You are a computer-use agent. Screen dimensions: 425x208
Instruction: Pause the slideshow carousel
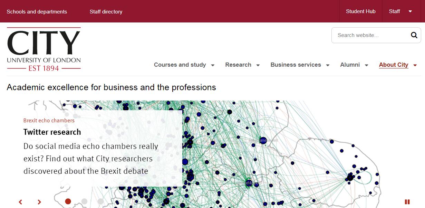click(407, 202)
